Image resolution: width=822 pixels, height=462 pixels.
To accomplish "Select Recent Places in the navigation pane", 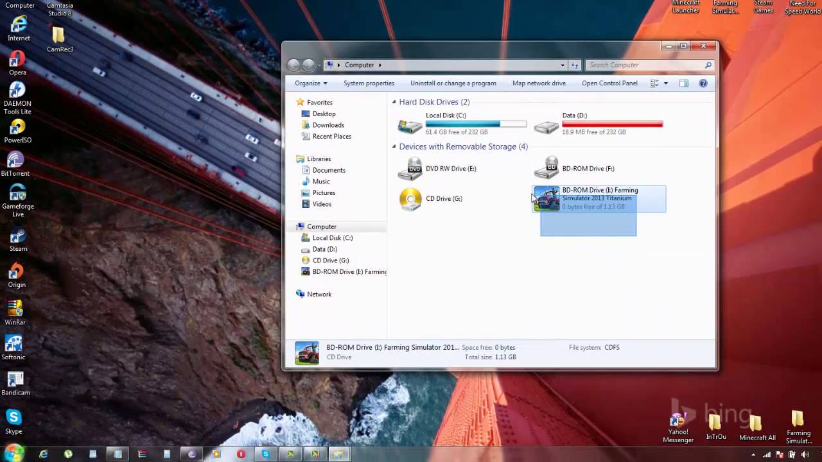I will click(x=331, y=136).
